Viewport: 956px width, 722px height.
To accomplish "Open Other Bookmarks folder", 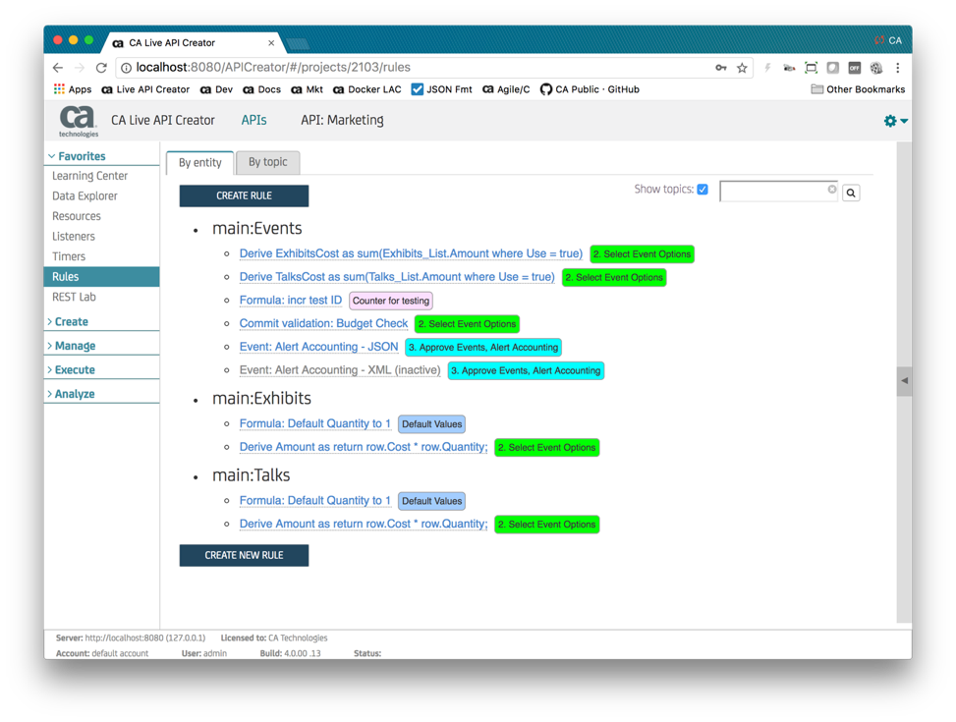I will [x=858, y=89].
